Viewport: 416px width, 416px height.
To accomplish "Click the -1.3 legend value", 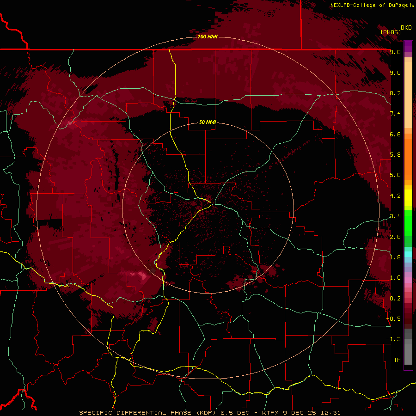I will pos(393,339).
